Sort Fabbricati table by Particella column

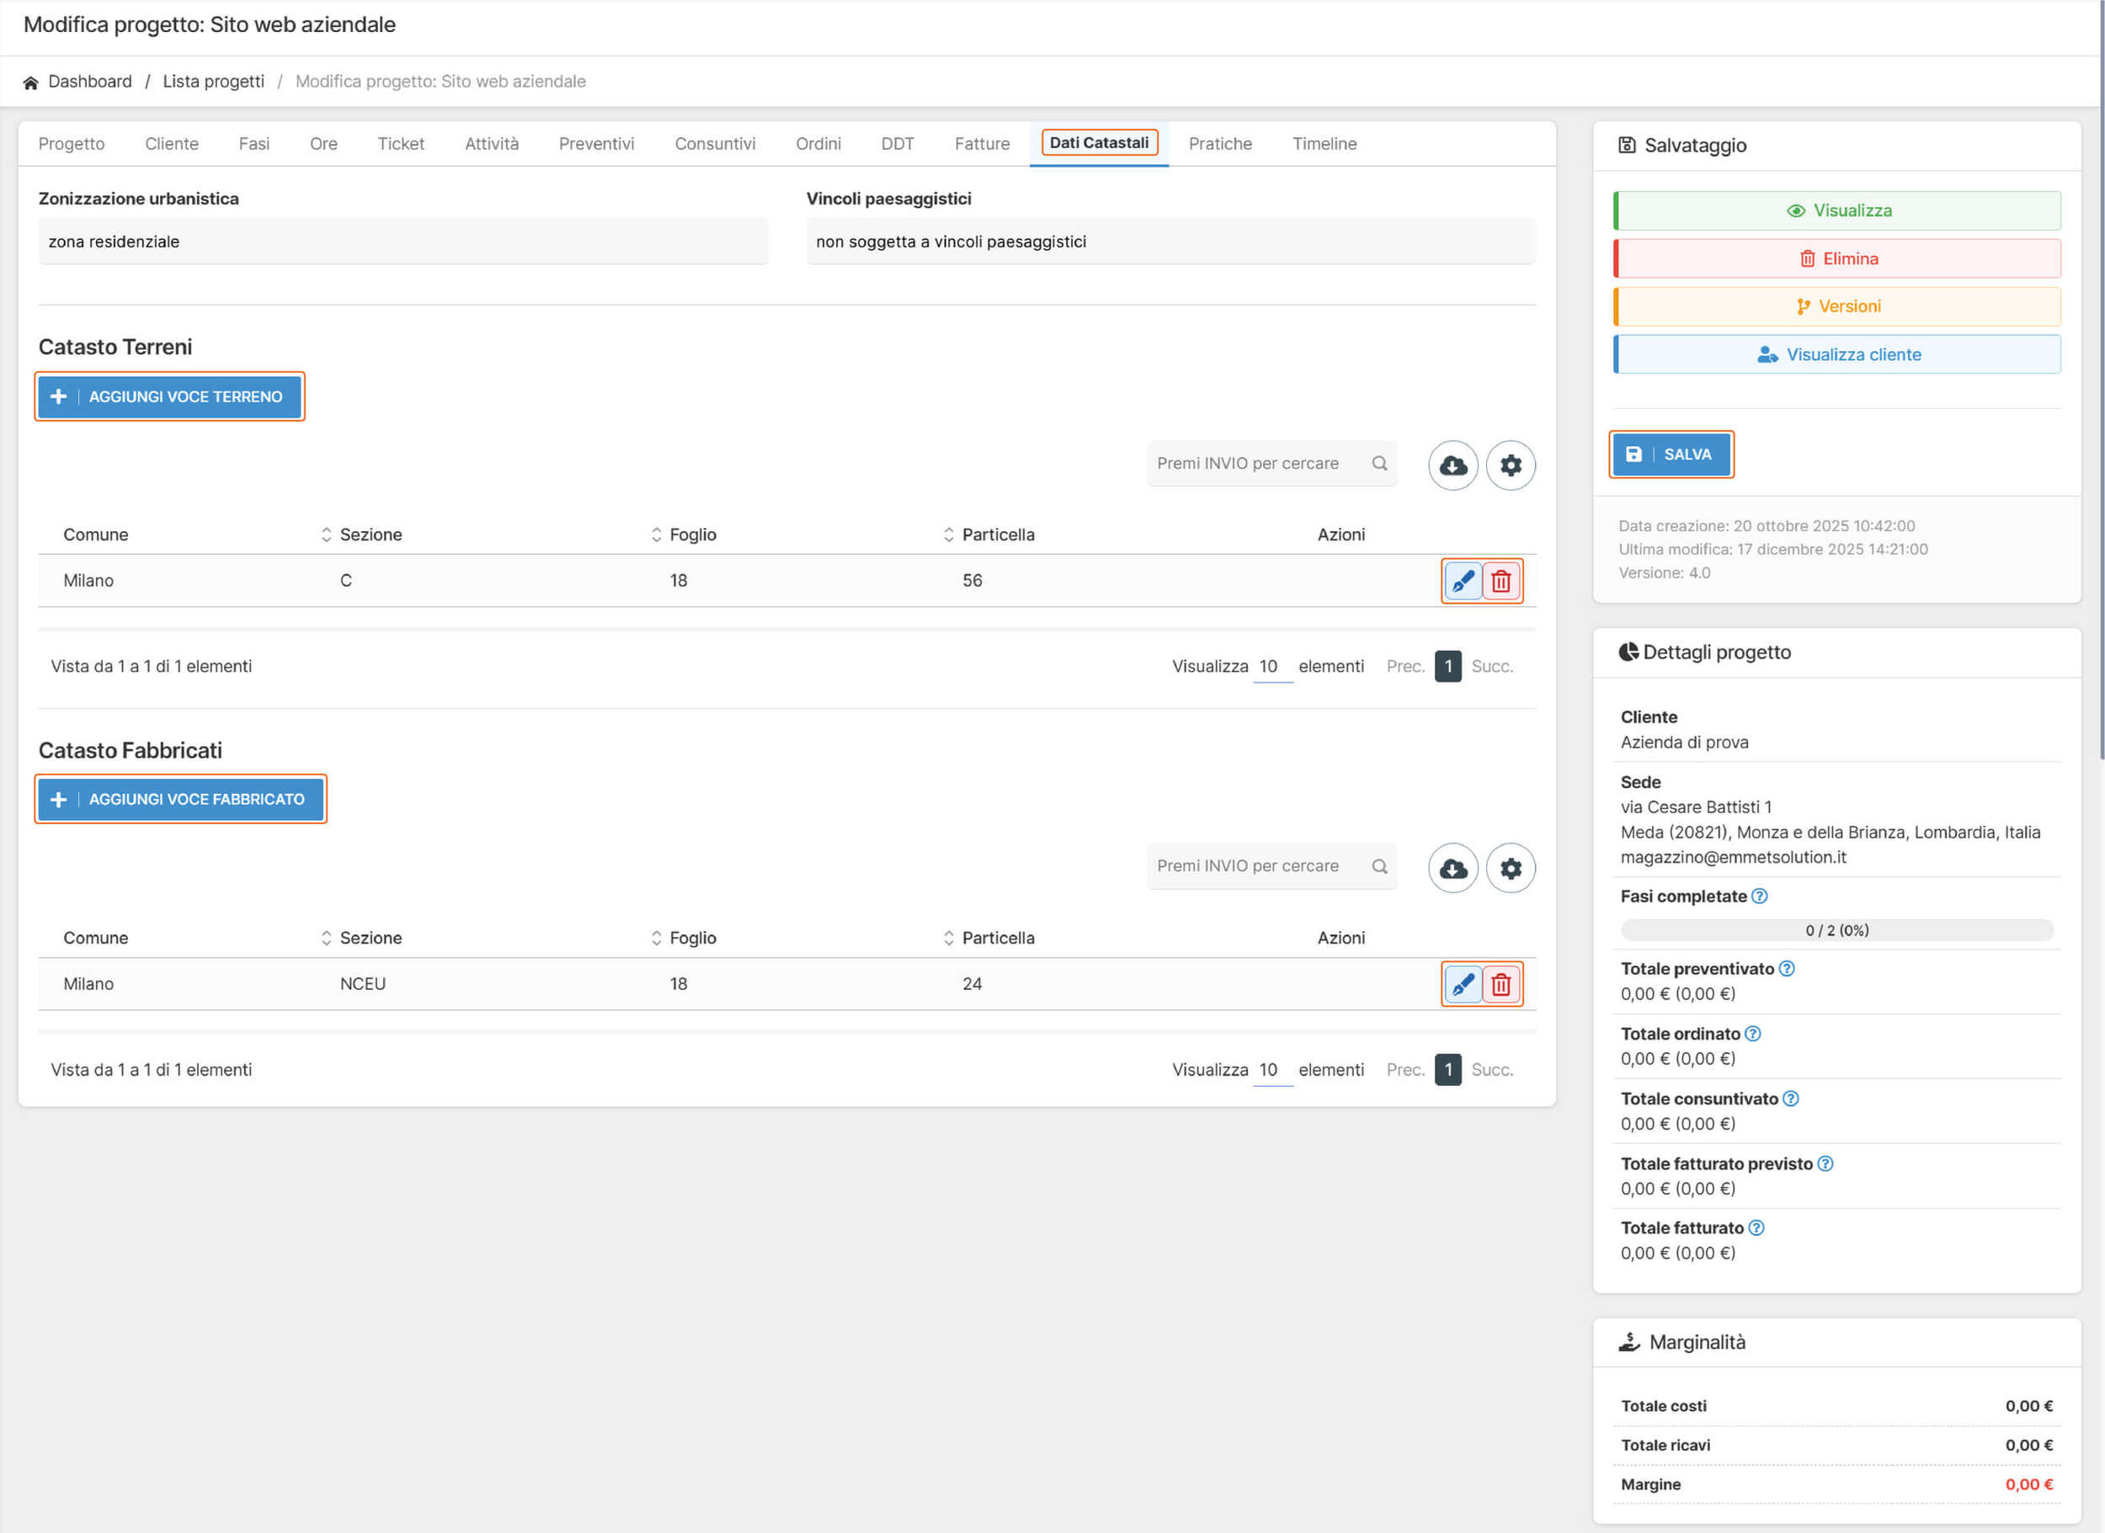[x=998, y=937]
